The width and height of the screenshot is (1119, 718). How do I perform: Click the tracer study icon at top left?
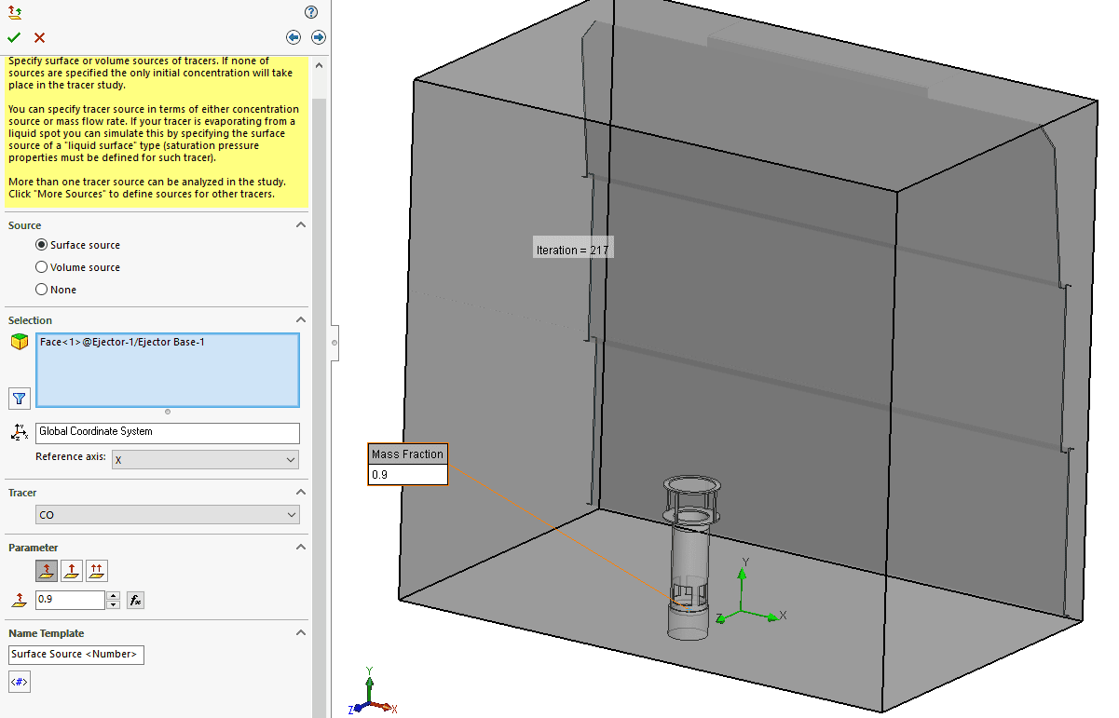pos(14,12)
